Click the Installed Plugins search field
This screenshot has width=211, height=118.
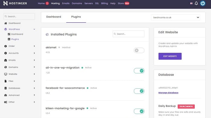click(x=128, y=34)
